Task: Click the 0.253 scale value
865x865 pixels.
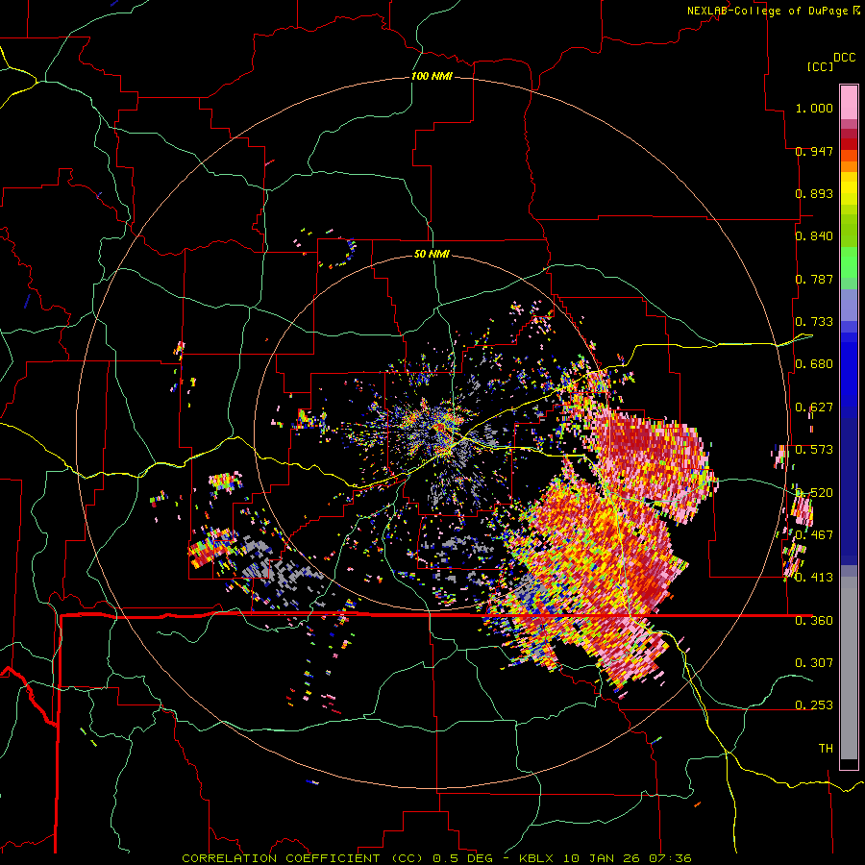Action: click(x=814, y=705)
